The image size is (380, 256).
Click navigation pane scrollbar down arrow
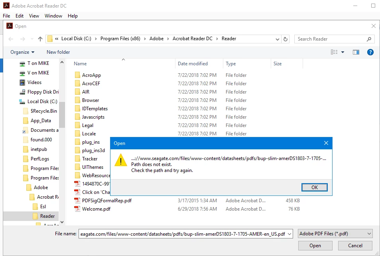[x=62, y=222]
